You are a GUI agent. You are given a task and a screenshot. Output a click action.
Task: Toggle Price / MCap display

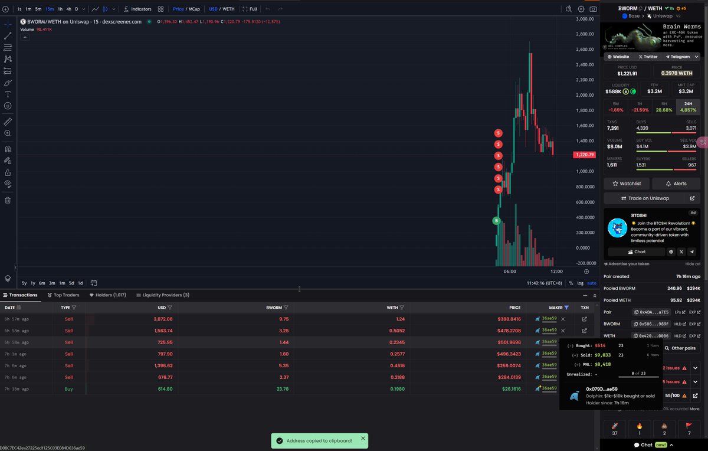(x=186, y=9)
